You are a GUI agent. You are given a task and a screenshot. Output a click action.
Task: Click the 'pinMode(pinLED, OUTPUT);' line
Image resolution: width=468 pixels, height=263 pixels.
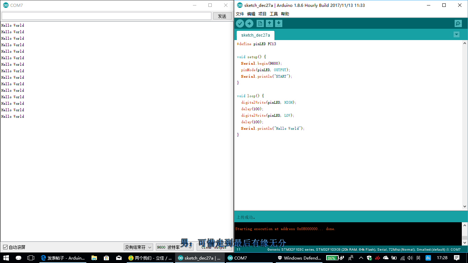pyautogui.click(x=266, y=70)
